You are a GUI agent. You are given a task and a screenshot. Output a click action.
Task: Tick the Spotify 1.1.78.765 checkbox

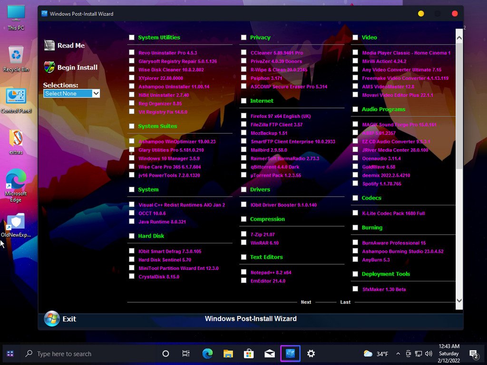355,183
